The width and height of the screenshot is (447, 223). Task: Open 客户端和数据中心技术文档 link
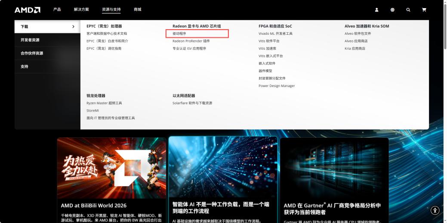[107, 33]
